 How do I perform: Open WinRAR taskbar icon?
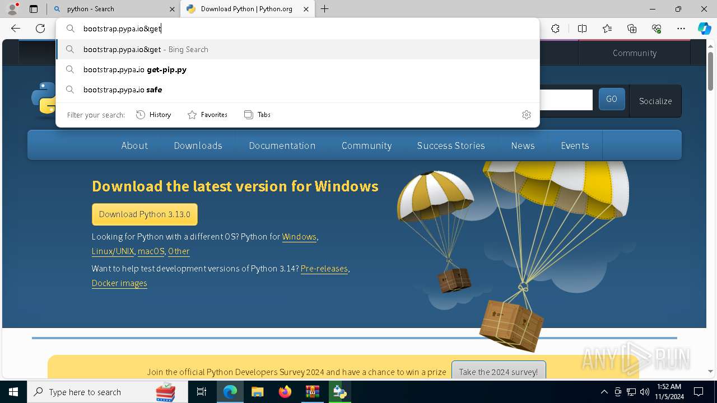312,392
